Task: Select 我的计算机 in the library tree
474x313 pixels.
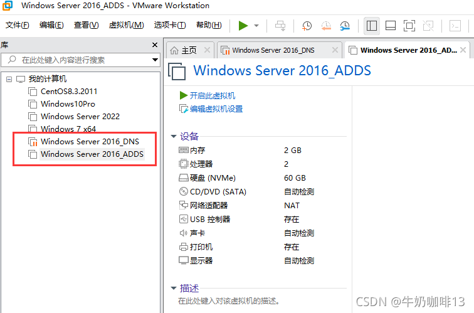Action: click(48, 79)
